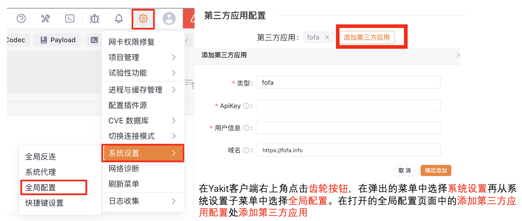
Task: Click the terminal icon next to Payload tab
Action: click(x=94, y=40)
